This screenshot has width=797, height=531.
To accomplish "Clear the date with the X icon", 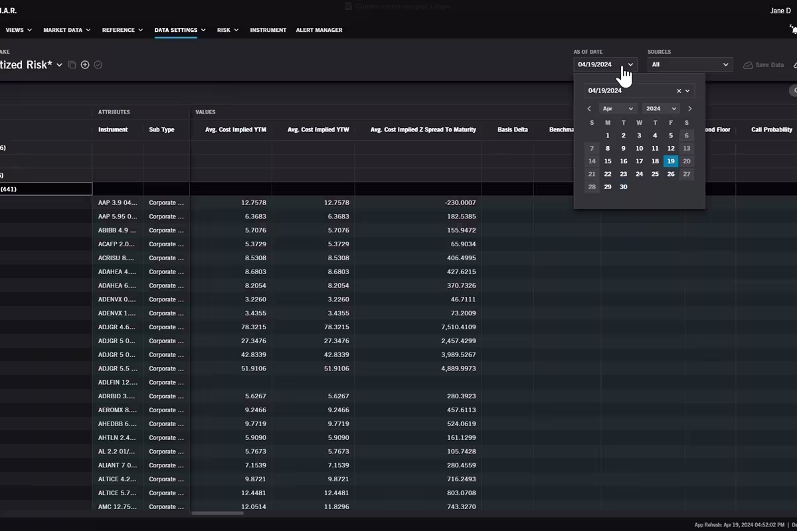I will pyautogui.click(x=679, y=91).
